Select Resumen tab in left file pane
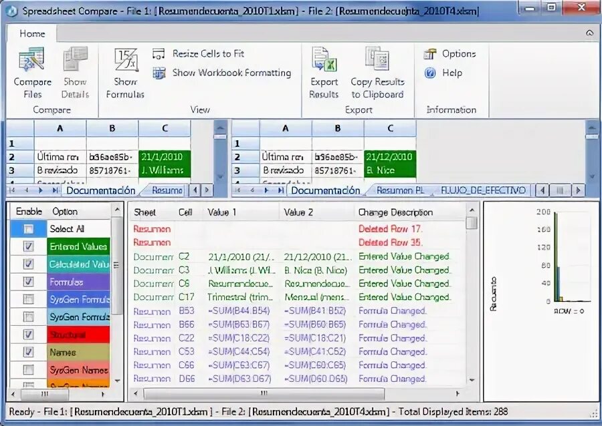Screen dimensions: 602x426 coord(167,190)
